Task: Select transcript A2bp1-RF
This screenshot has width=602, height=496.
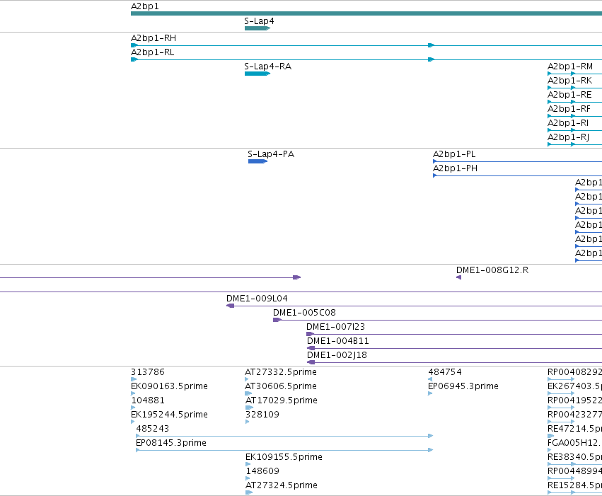Action: point(574,116)
